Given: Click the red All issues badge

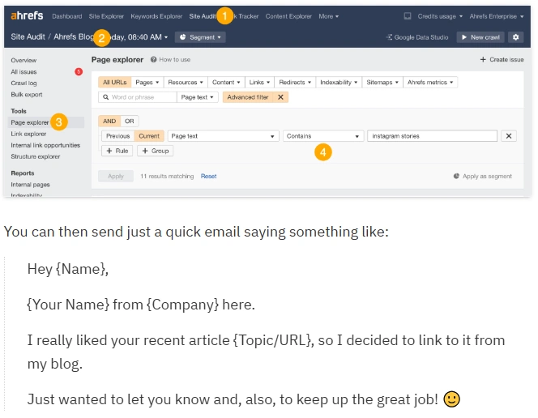Looking at the screenshot, I should pyautogui.click(x=79, y=71).
